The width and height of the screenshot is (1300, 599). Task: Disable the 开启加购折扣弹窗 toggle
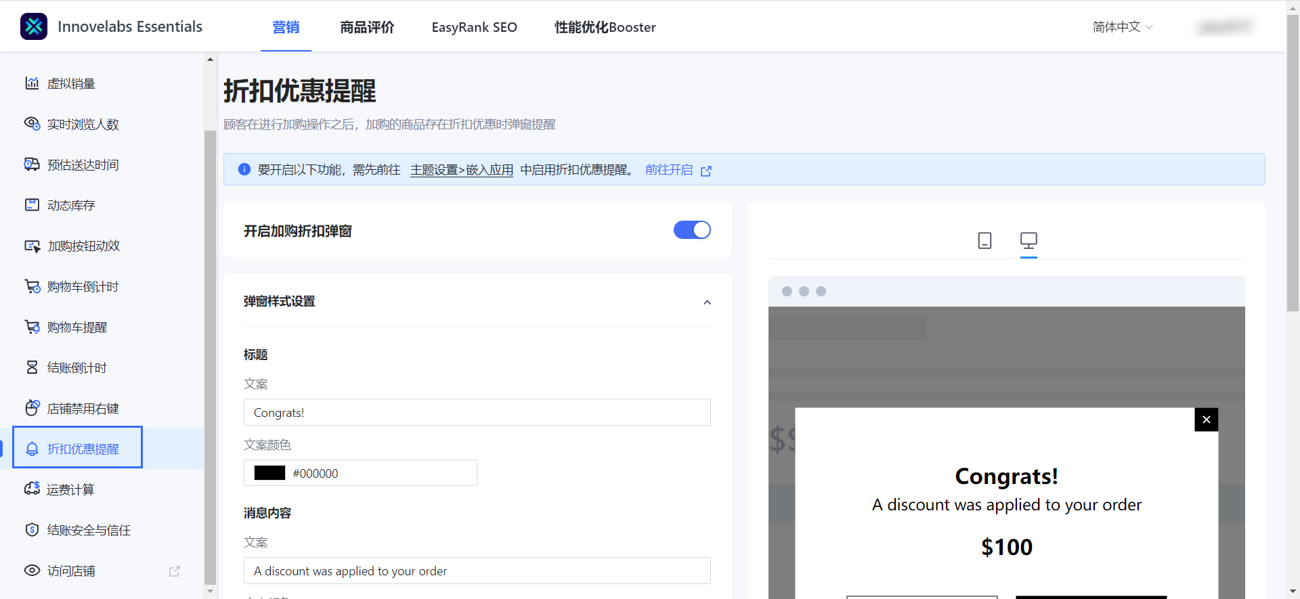pos(691,230)
